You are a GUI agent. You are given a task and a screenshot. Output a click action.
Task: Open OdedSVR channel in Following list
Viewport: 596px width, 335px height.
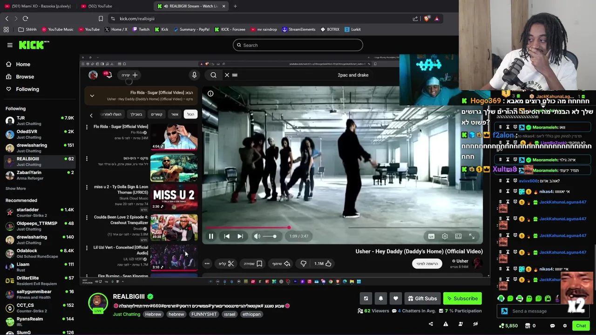[x=40, y=134]
